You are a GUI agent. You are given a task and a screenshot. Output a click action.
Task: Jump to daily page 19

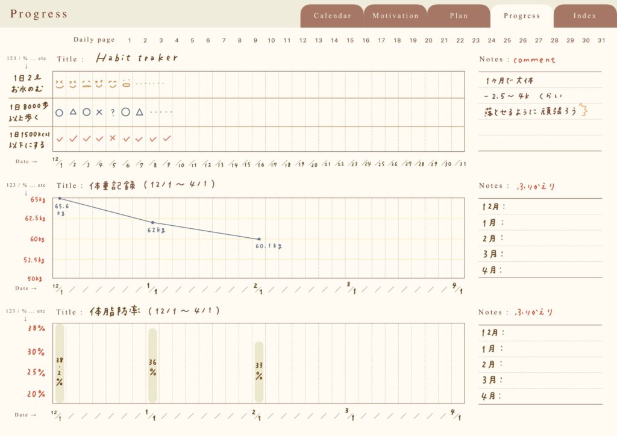tap(413, 40)
